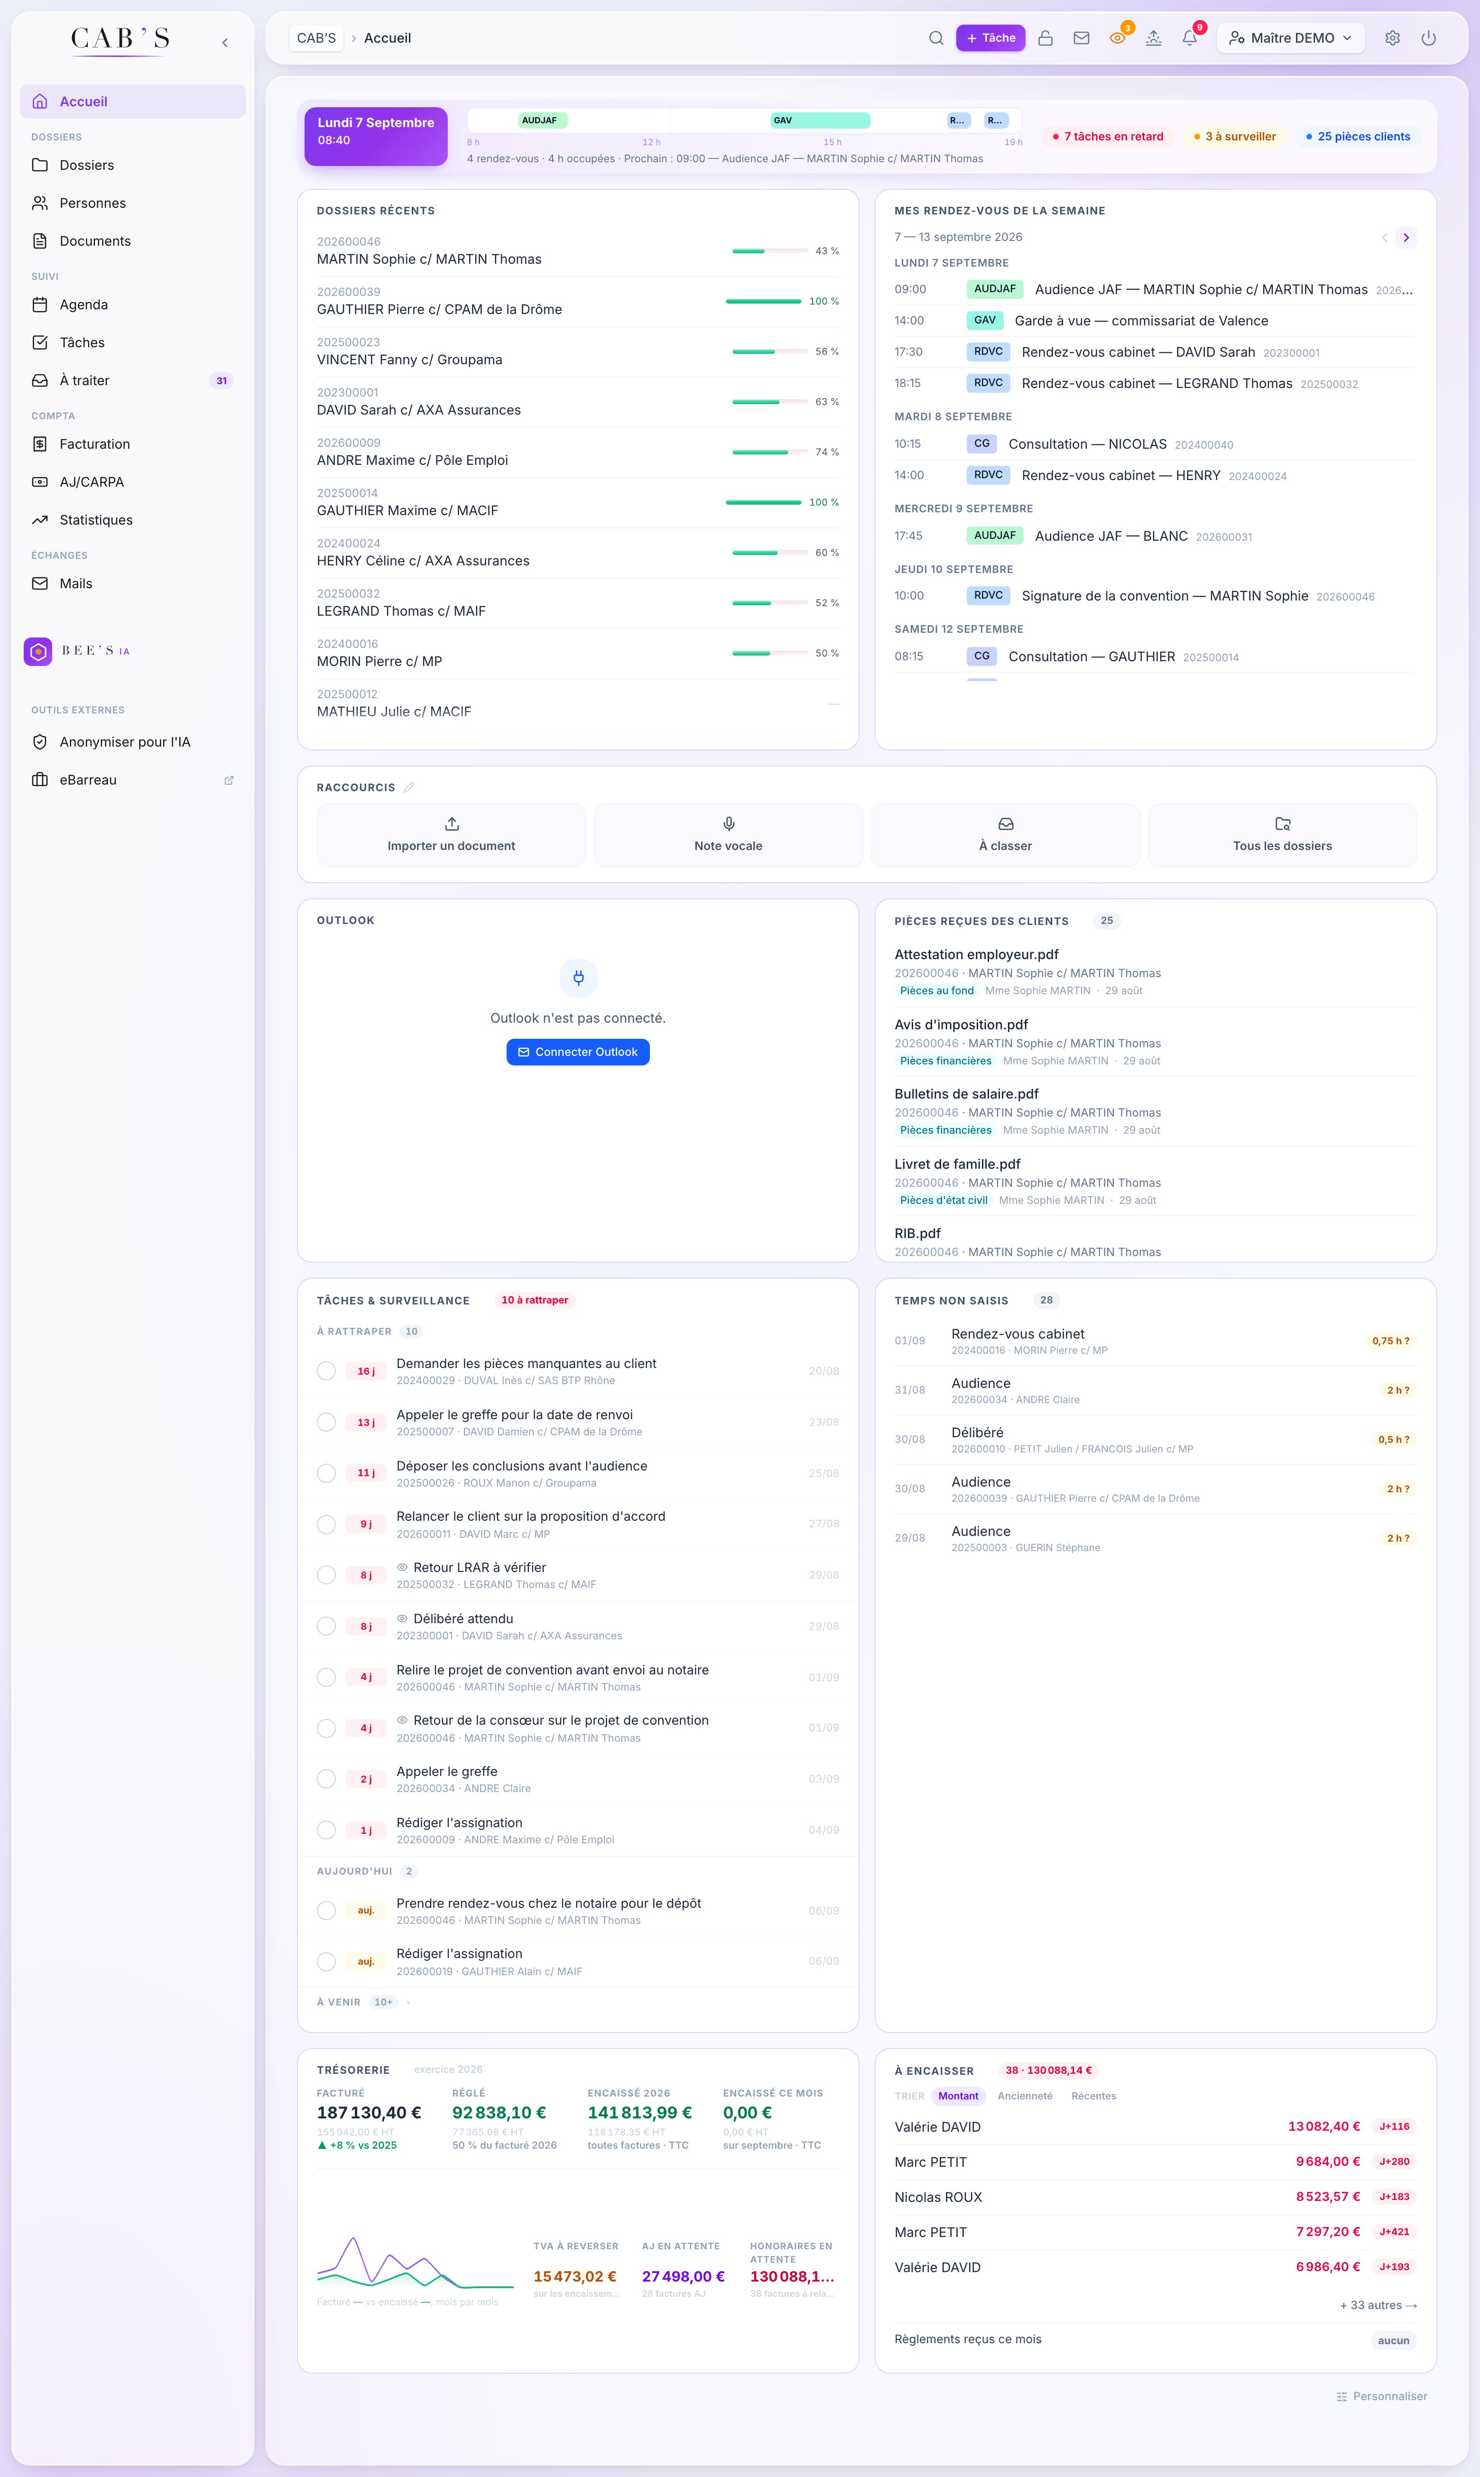Tick 'Prendre rendez-vous chez le notaire' task circle
This screenshot has height=2477, width=1480.
[326, 1911]
